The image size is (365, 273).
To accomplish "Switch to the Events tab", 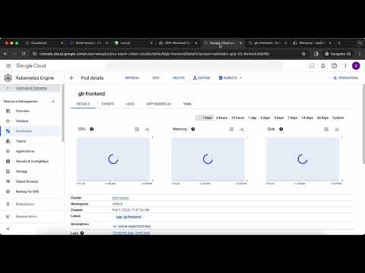I will 108,104.
